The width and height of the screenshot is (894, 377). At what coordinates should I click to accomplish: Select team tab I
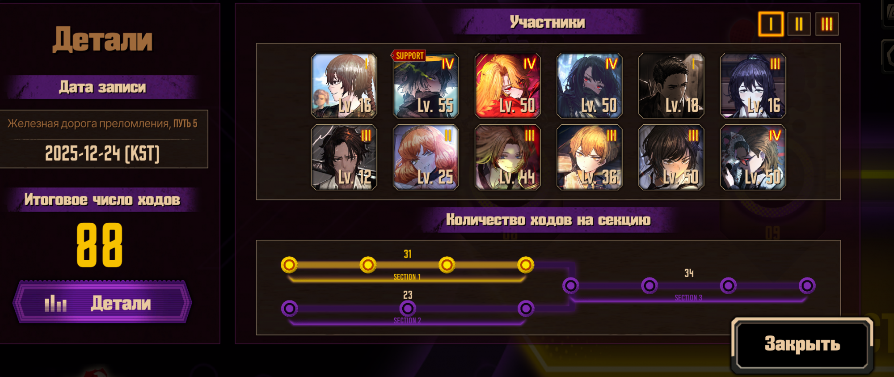[771, 24]
